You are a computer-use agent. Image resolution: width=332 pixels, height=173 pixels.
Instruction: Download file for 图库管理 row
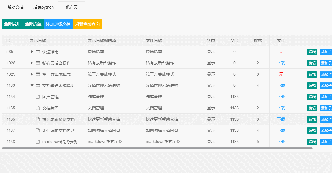point(281,97)
